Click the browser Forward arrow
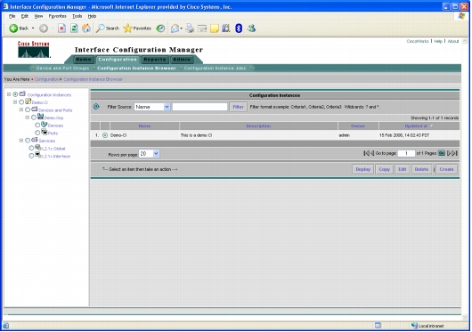The image size is (472, 332). 44,28
